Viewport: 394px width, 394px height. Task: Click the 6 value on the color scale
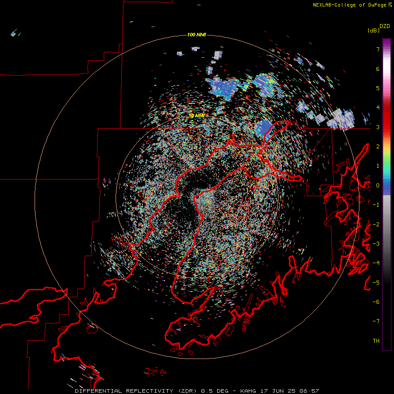(x=378, y=69)
